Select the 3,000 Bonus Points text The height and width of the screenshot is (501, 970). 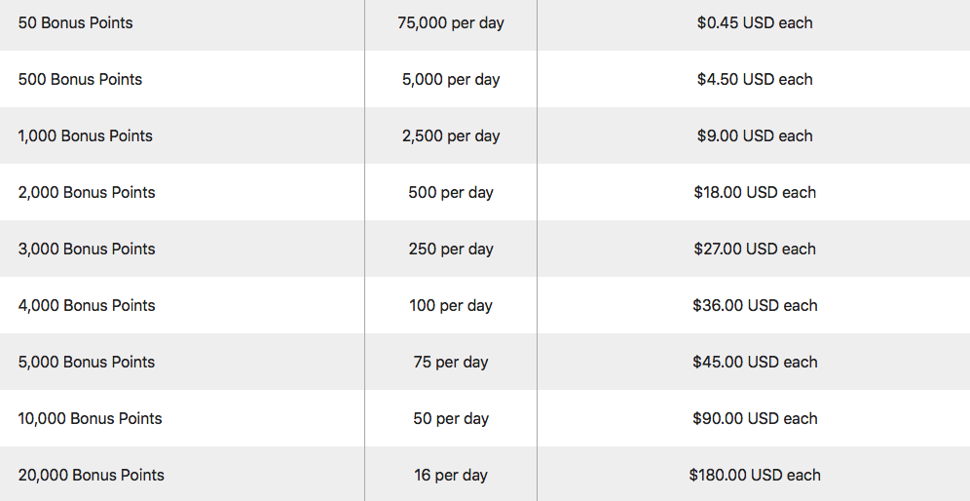click(87, 249)
